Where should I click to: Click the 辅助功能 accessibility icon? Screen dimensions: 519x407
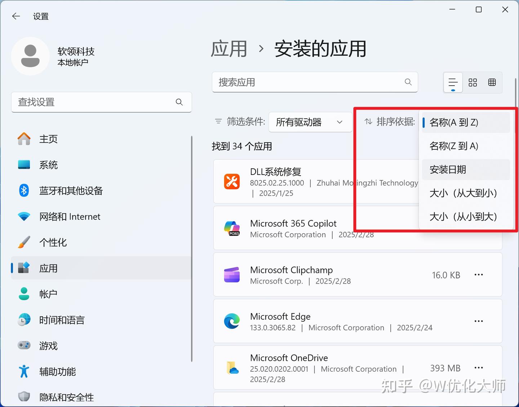click(24, 371)
